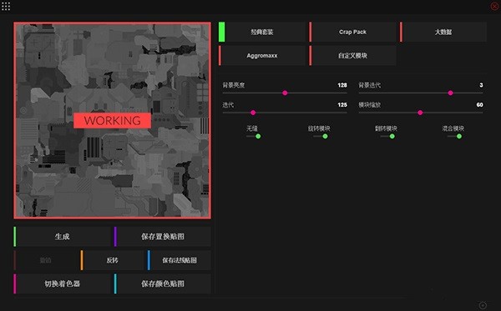The image size is (501, 311).
Task: Adjust the 模块缩放 slider handle
Action: [420, 113]
